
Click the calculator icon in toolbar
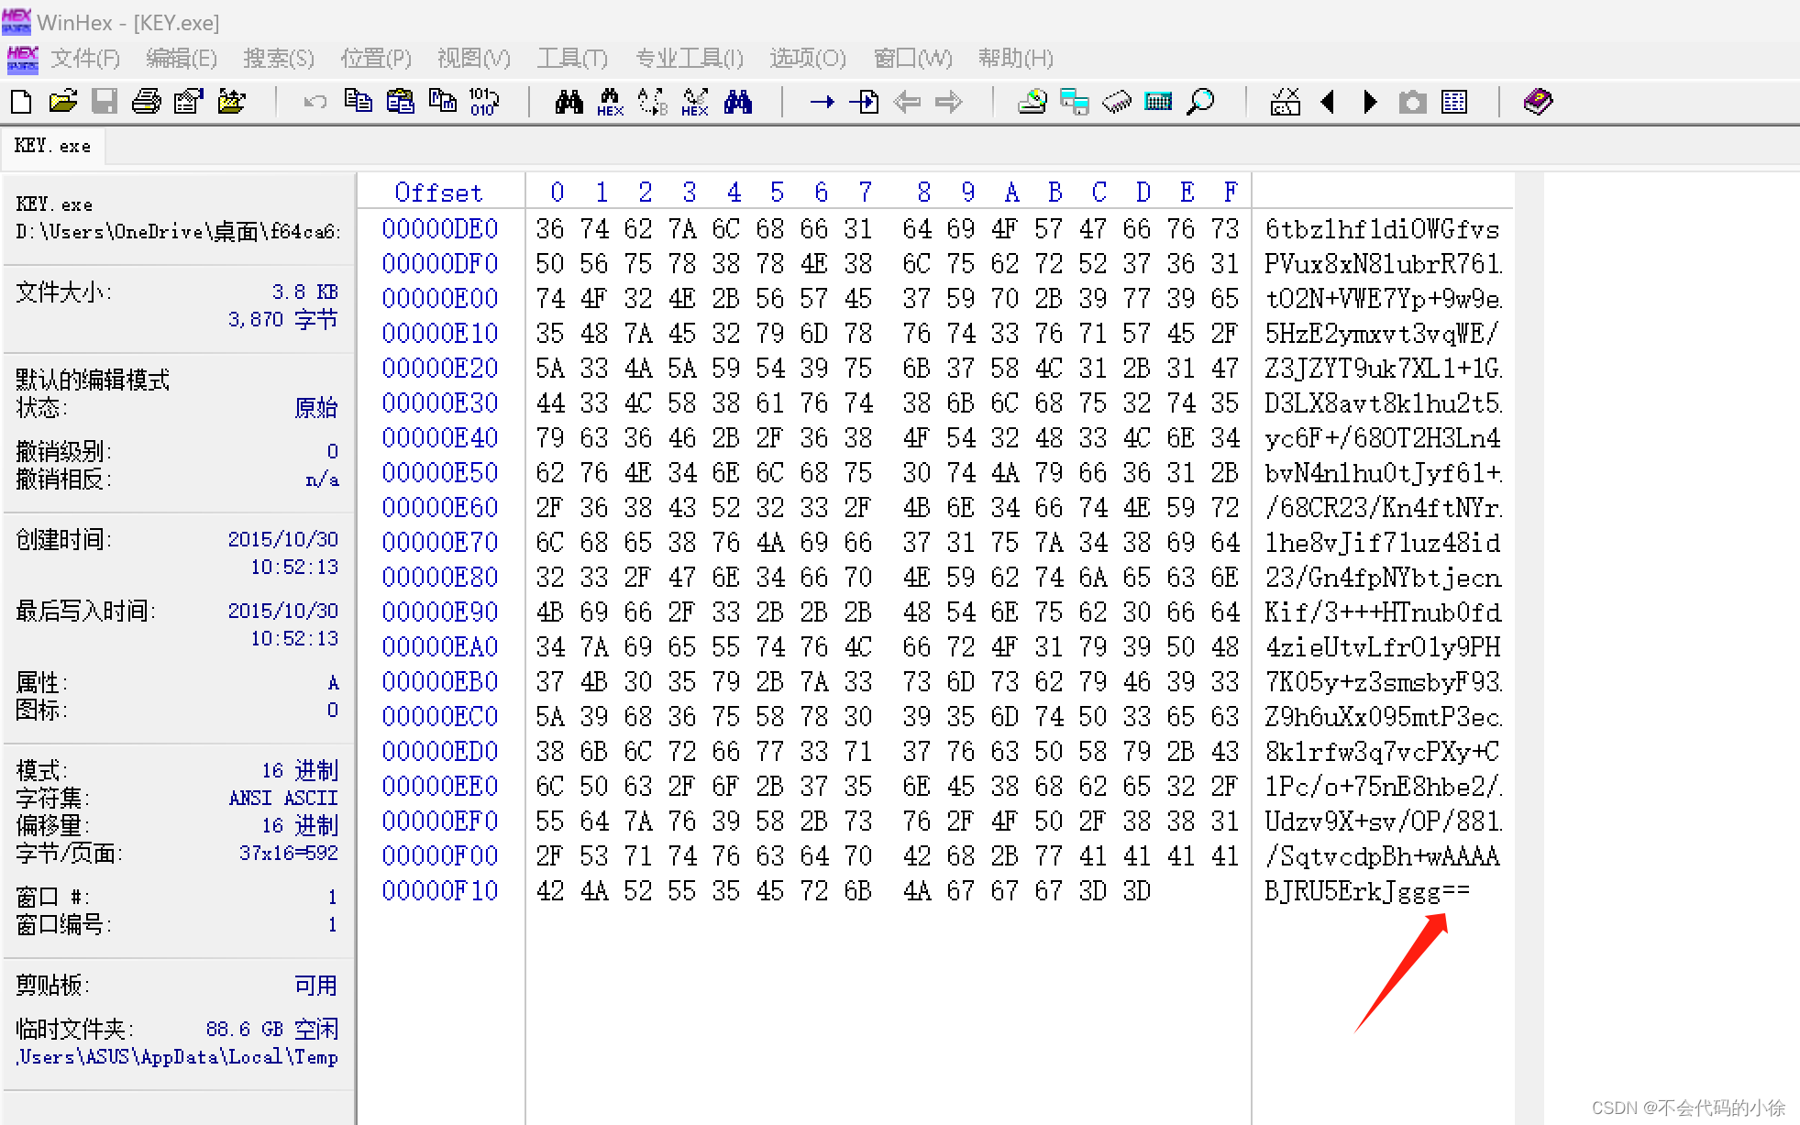click(1159, 102)
